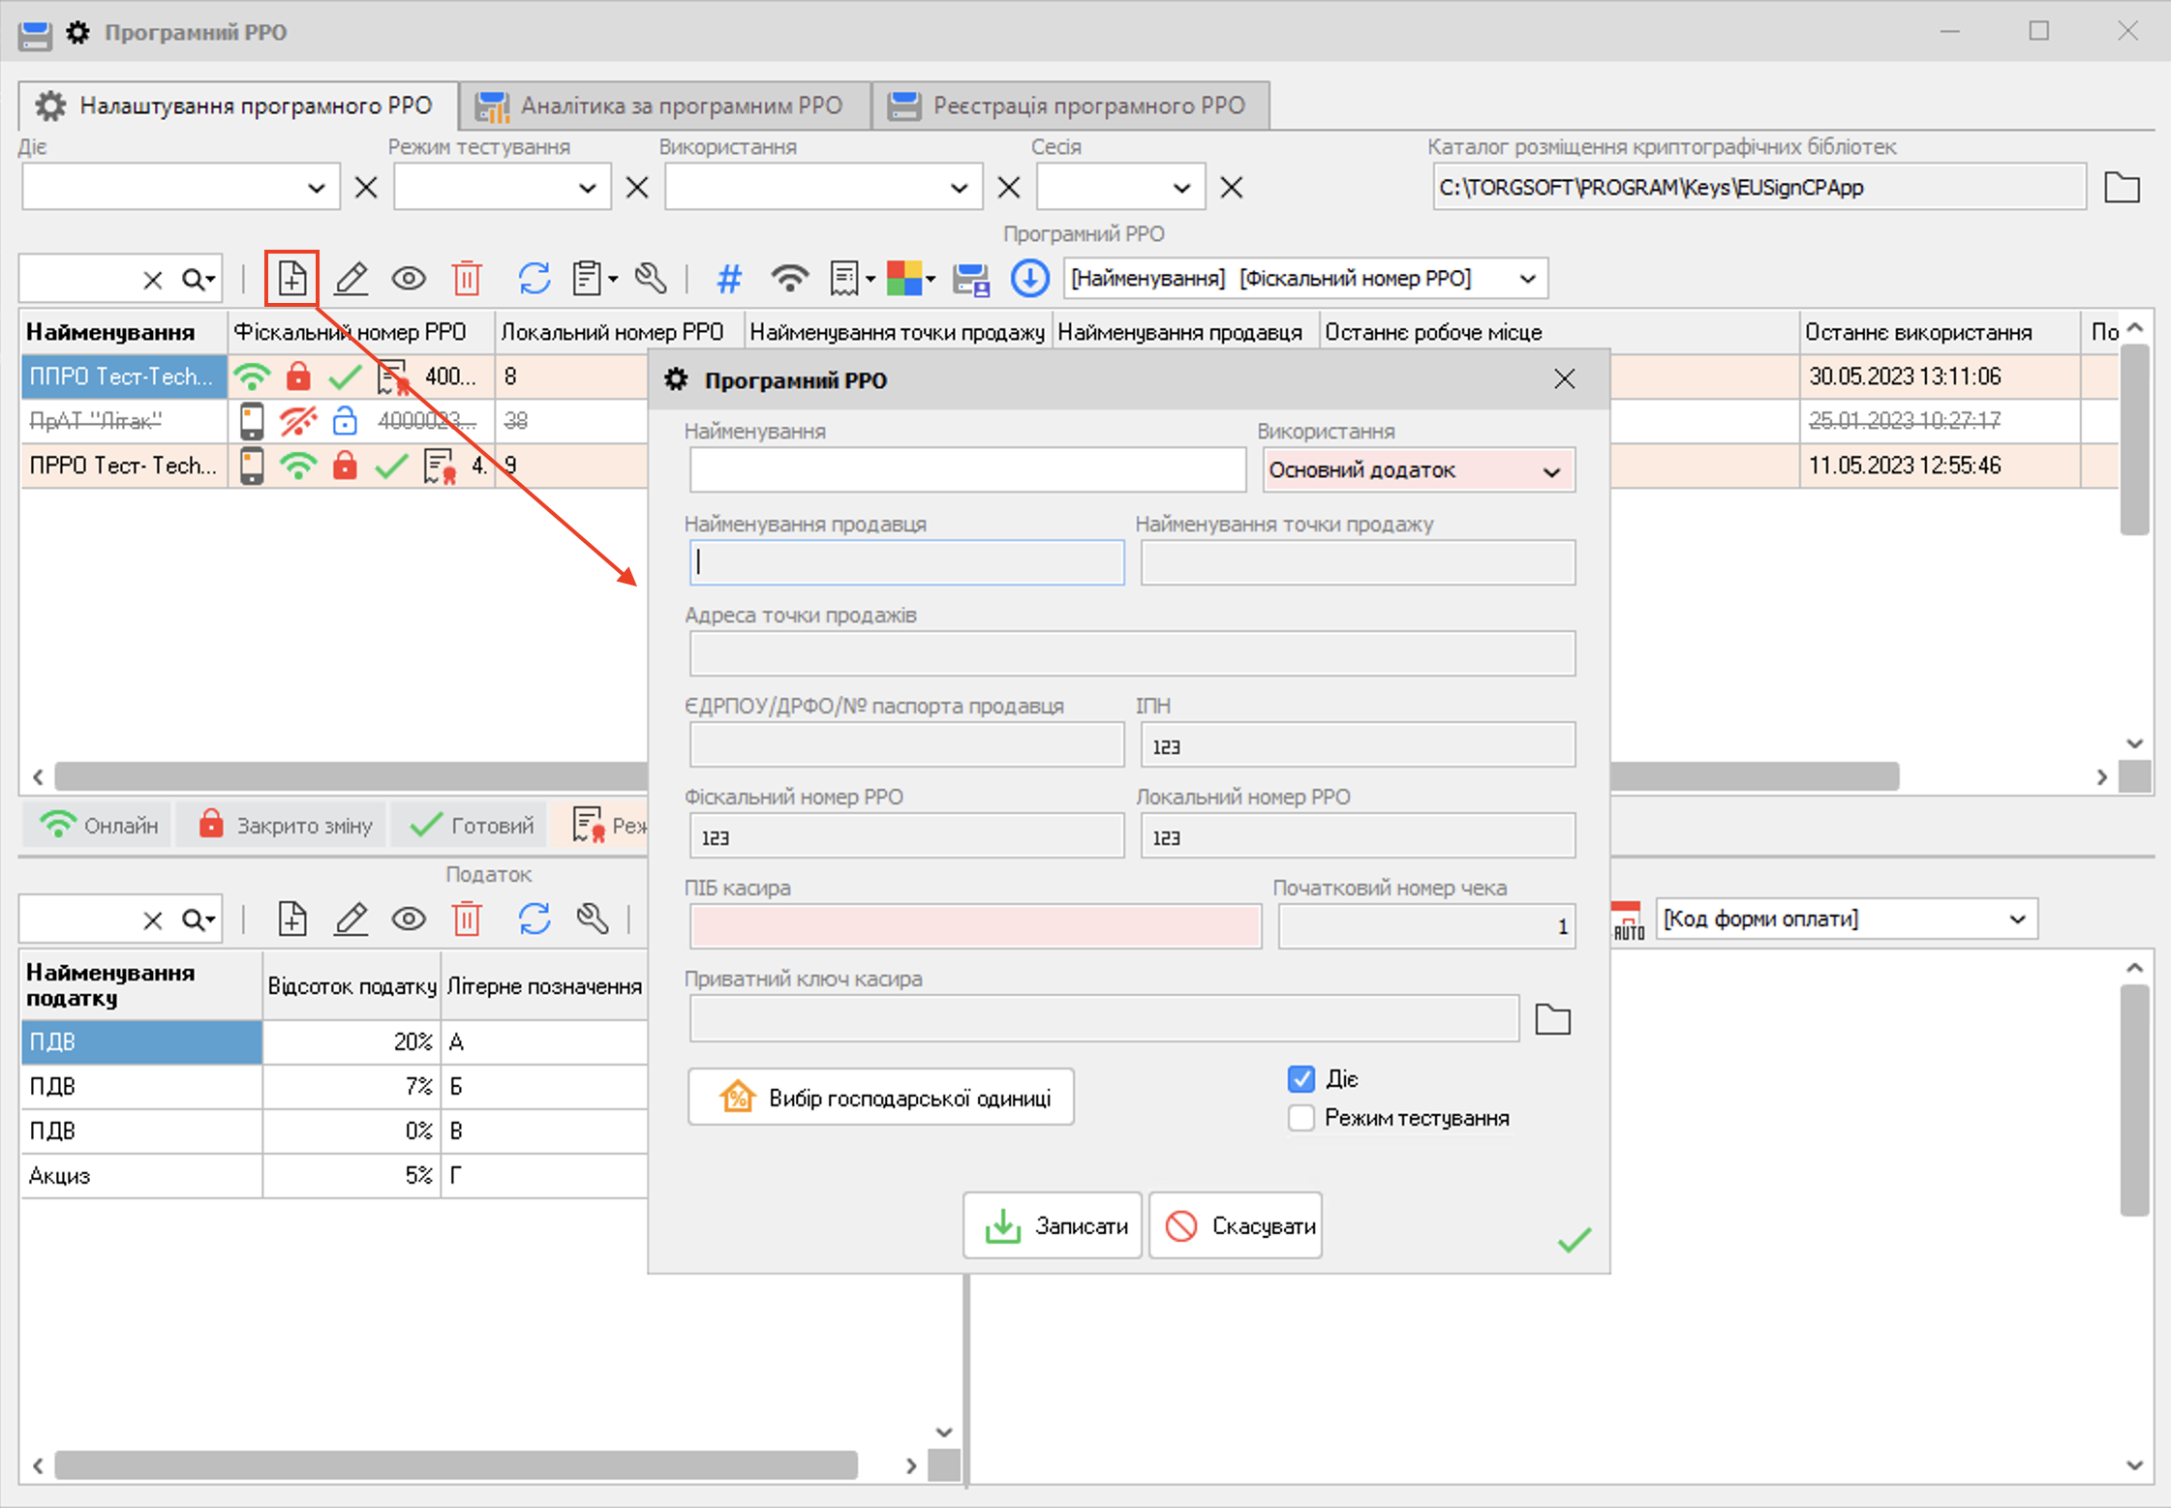Click the ПІБ касира input field
The height and width of the screenshot is (1508, 2171).
coord(975,926)
